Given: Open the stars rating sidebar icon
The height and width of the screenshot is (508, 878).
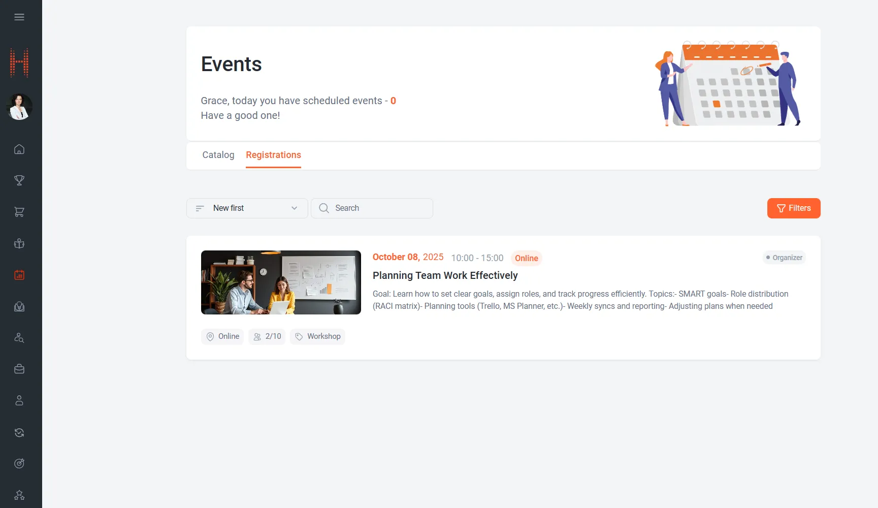Looking at the screenshot, I should point(19,495).
